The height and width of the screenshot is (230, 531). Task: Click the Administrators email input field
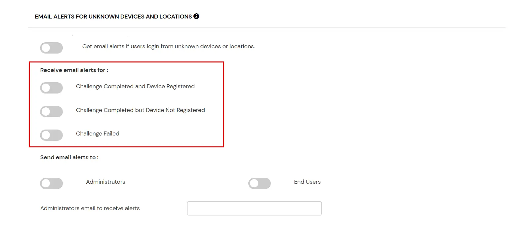pos(254,208)
